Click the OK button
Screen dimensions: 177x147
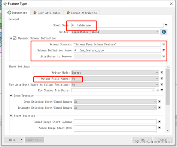(143, 140)
